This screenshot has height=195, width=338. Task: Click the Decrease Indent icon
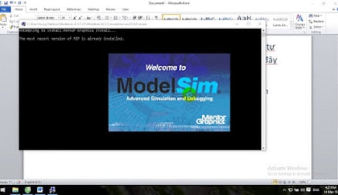(x=134, y=18)
